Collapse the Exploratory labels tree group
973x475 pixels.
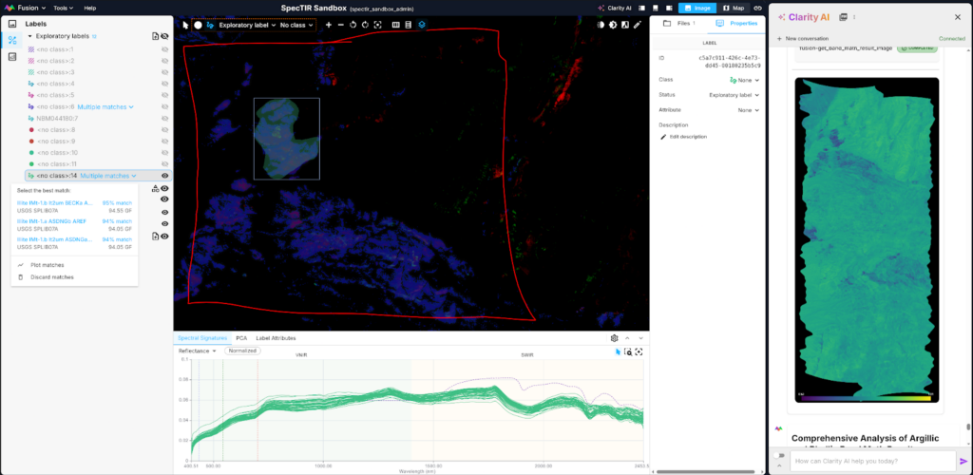[29, 36]
